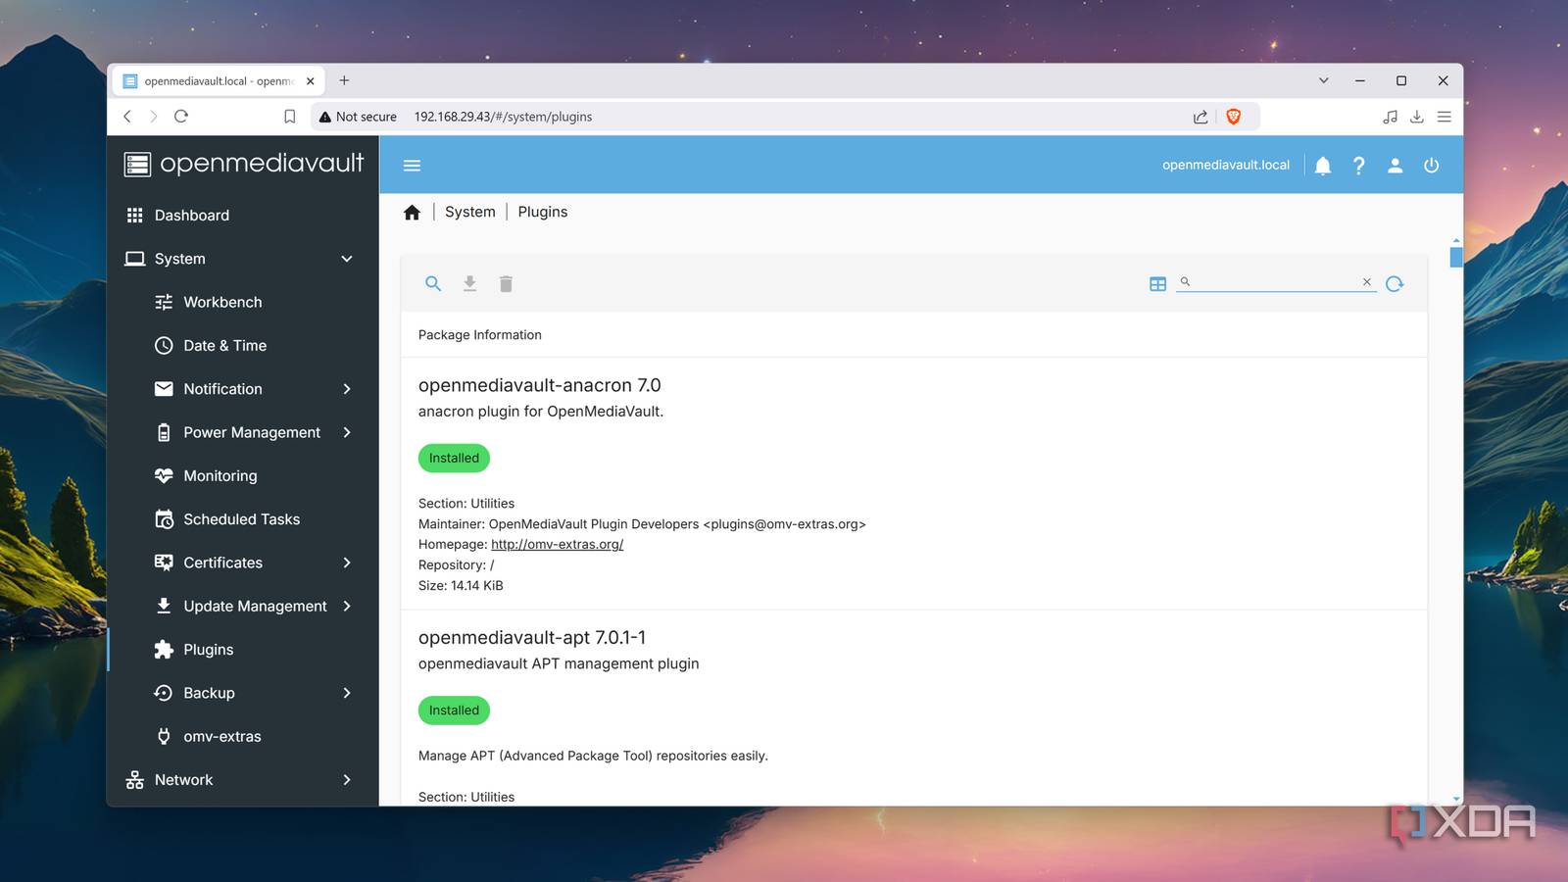Click the Backup restore icon
Image resolution: width=1568 pixels, height=882 pixels.
(x=164, y=693)
